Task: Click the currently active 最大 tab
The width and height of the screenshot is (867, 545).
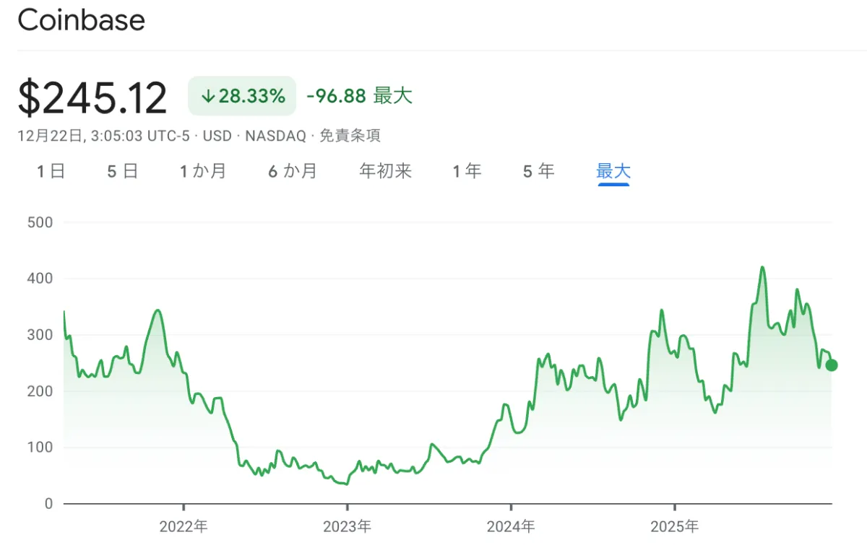Action: 613,171
